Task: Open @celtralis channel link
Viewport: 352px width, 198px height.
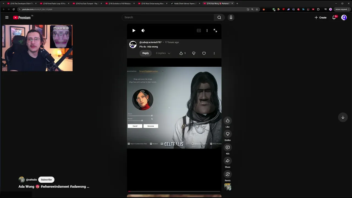Action: pos(31,180)
